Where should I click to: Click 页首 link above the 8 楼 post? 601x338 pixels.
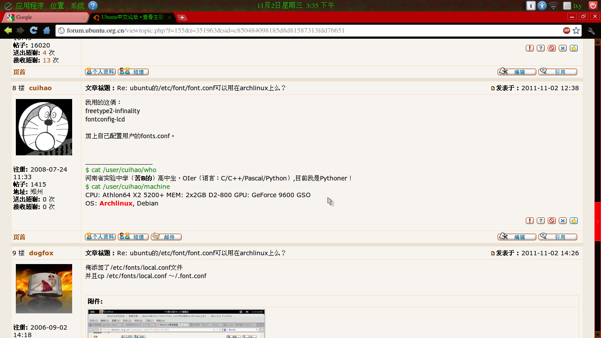click(19, 72)
